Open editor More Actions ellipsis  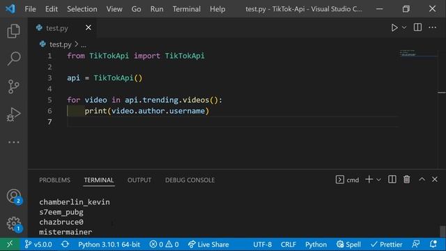pyautogui.click(x=432, y=28)
